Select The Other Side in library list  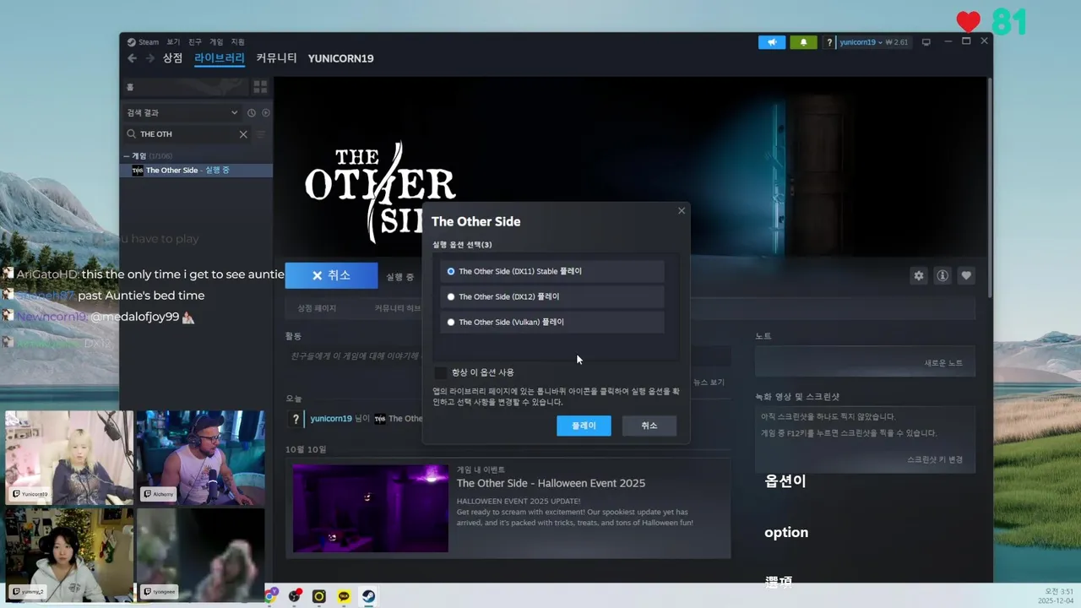coord(197,171)
